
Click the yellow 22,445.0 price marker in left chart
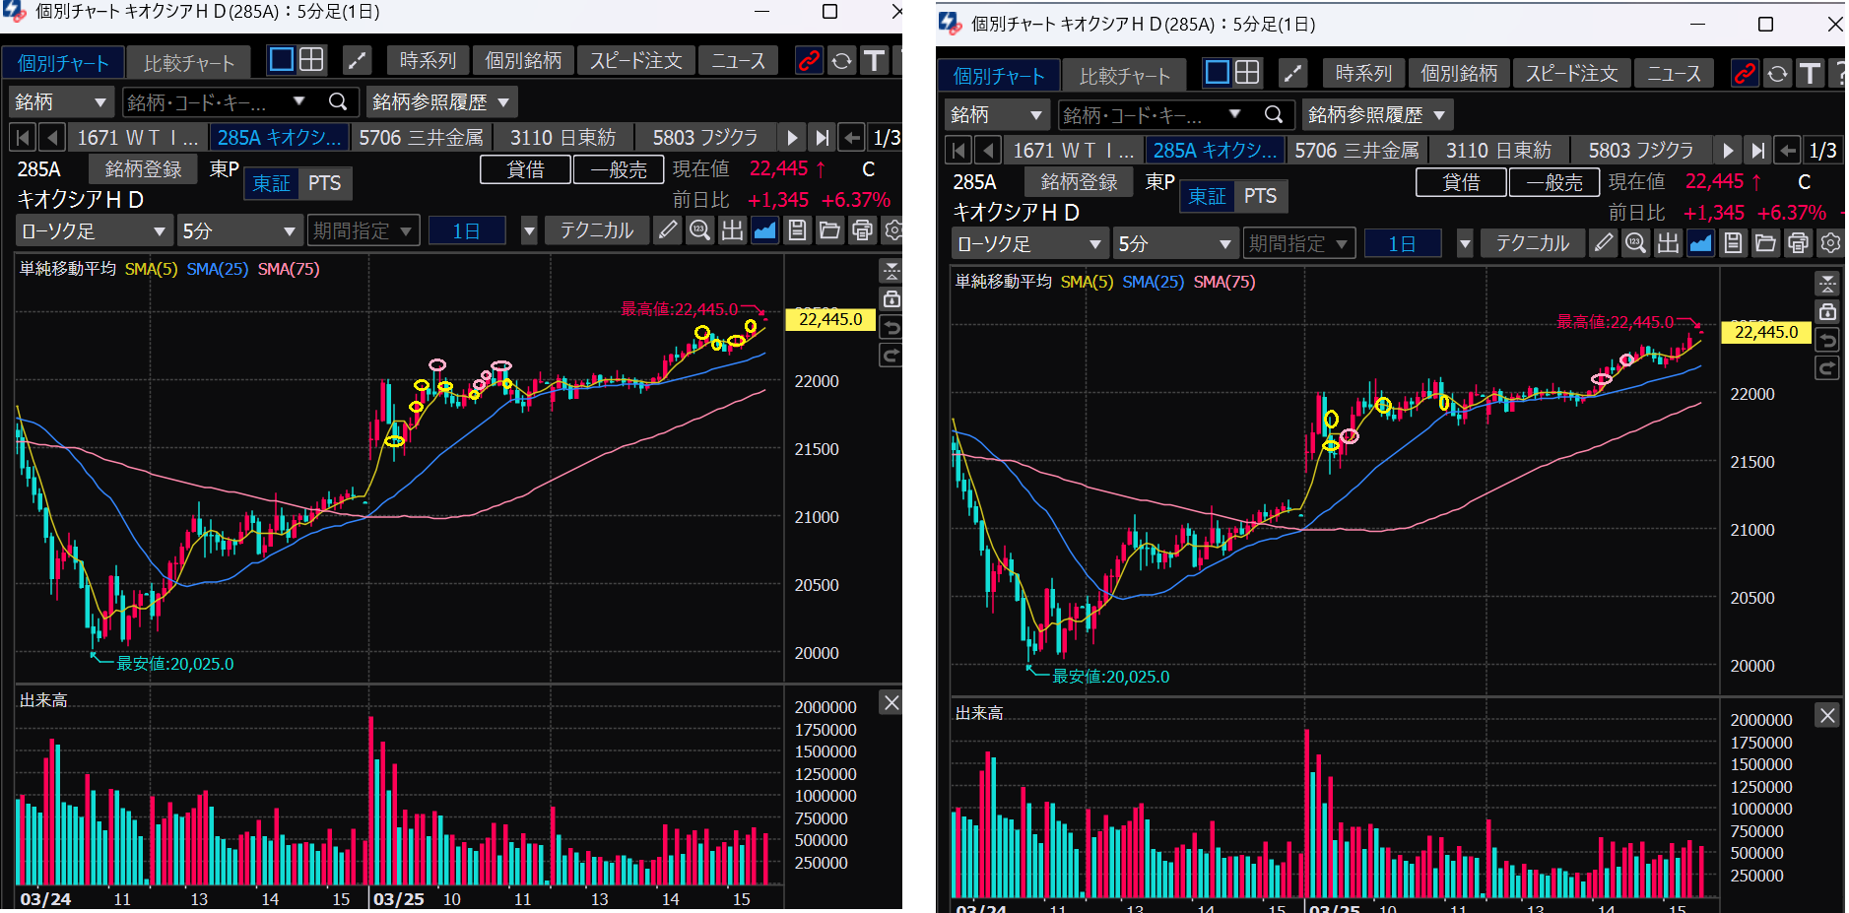click(x=829, y=319)
